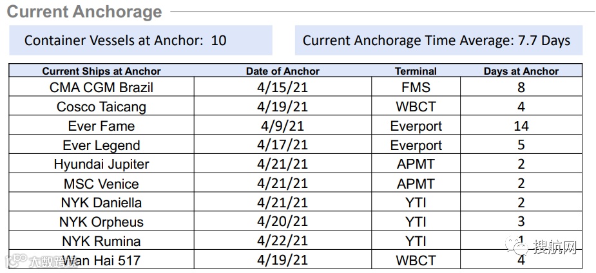Click the Container Vessels at Anchor box

point(140,41)
